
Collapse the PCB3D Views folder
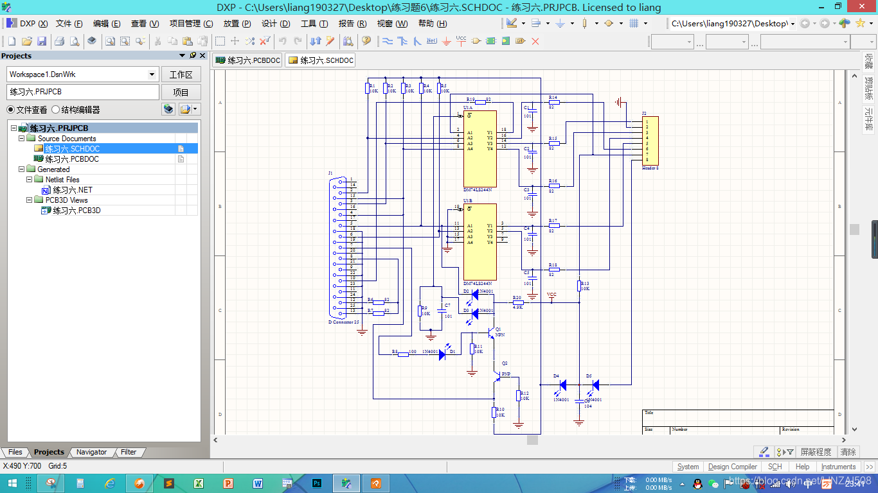click(x=30, y=200)
